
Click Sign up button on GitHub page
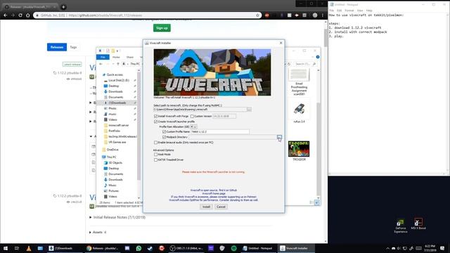[x=162, y=28]
